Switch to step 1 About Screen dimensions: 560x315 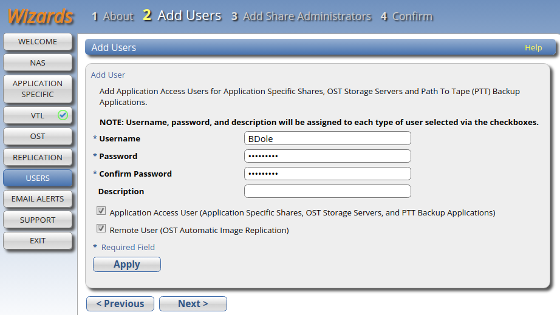[112, 16]
